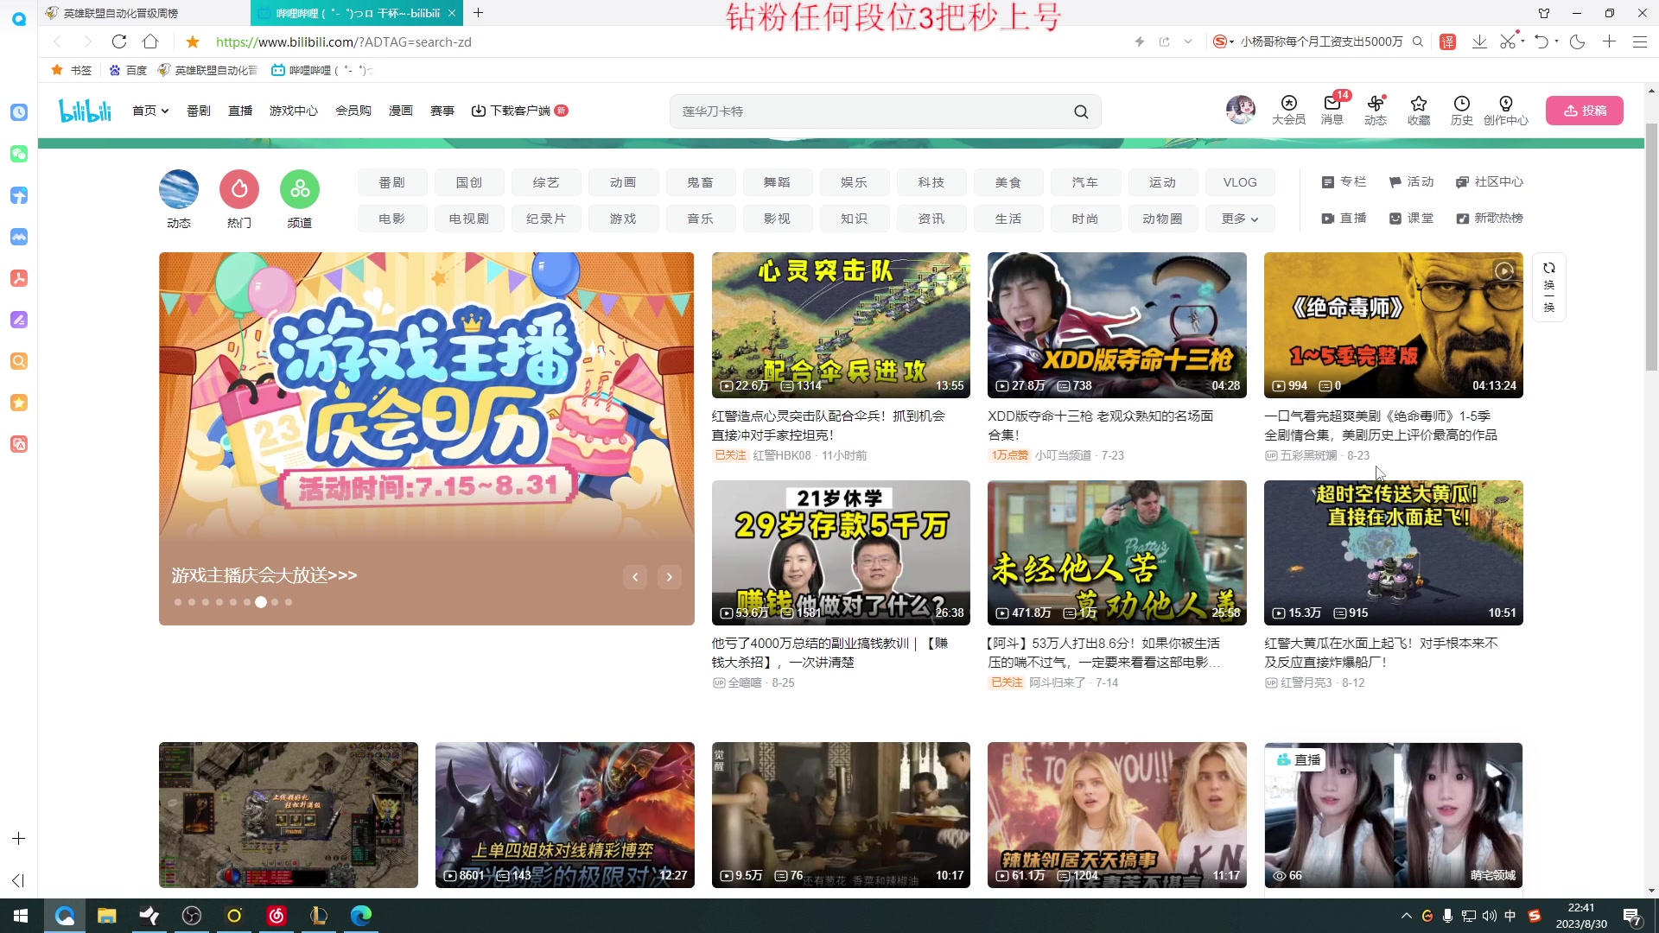Open 漫画 in header navigation
This screenshot has height=933, width=1659.
pos(401,111)
